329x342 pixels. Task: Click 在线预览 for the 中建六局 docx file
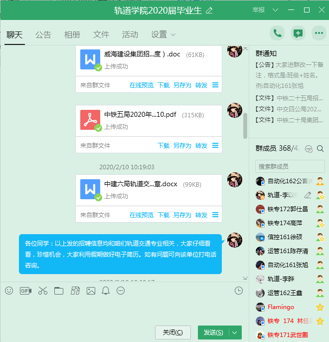pos(142,215)
